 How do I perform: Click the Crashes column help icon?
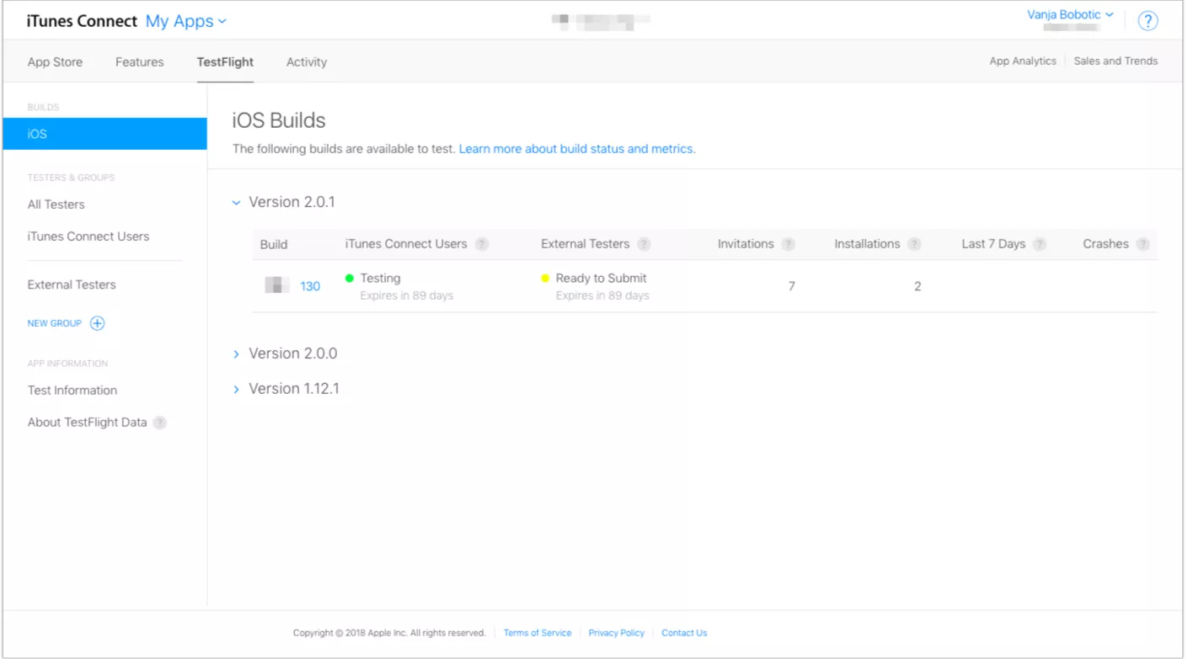tap(1143, 244)
